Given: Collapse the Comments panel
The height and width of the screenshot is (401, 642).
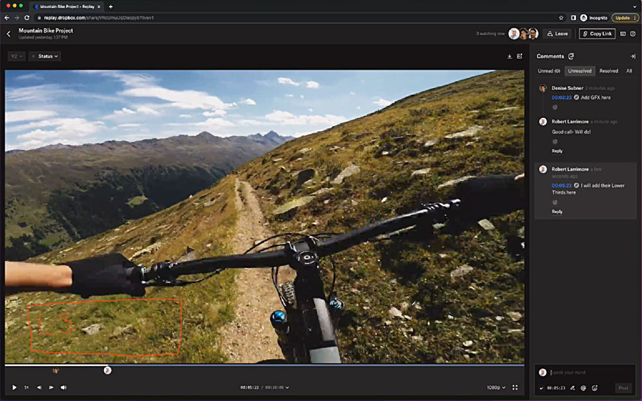Looking at the screenshot, I should click(x=633, y=56).
